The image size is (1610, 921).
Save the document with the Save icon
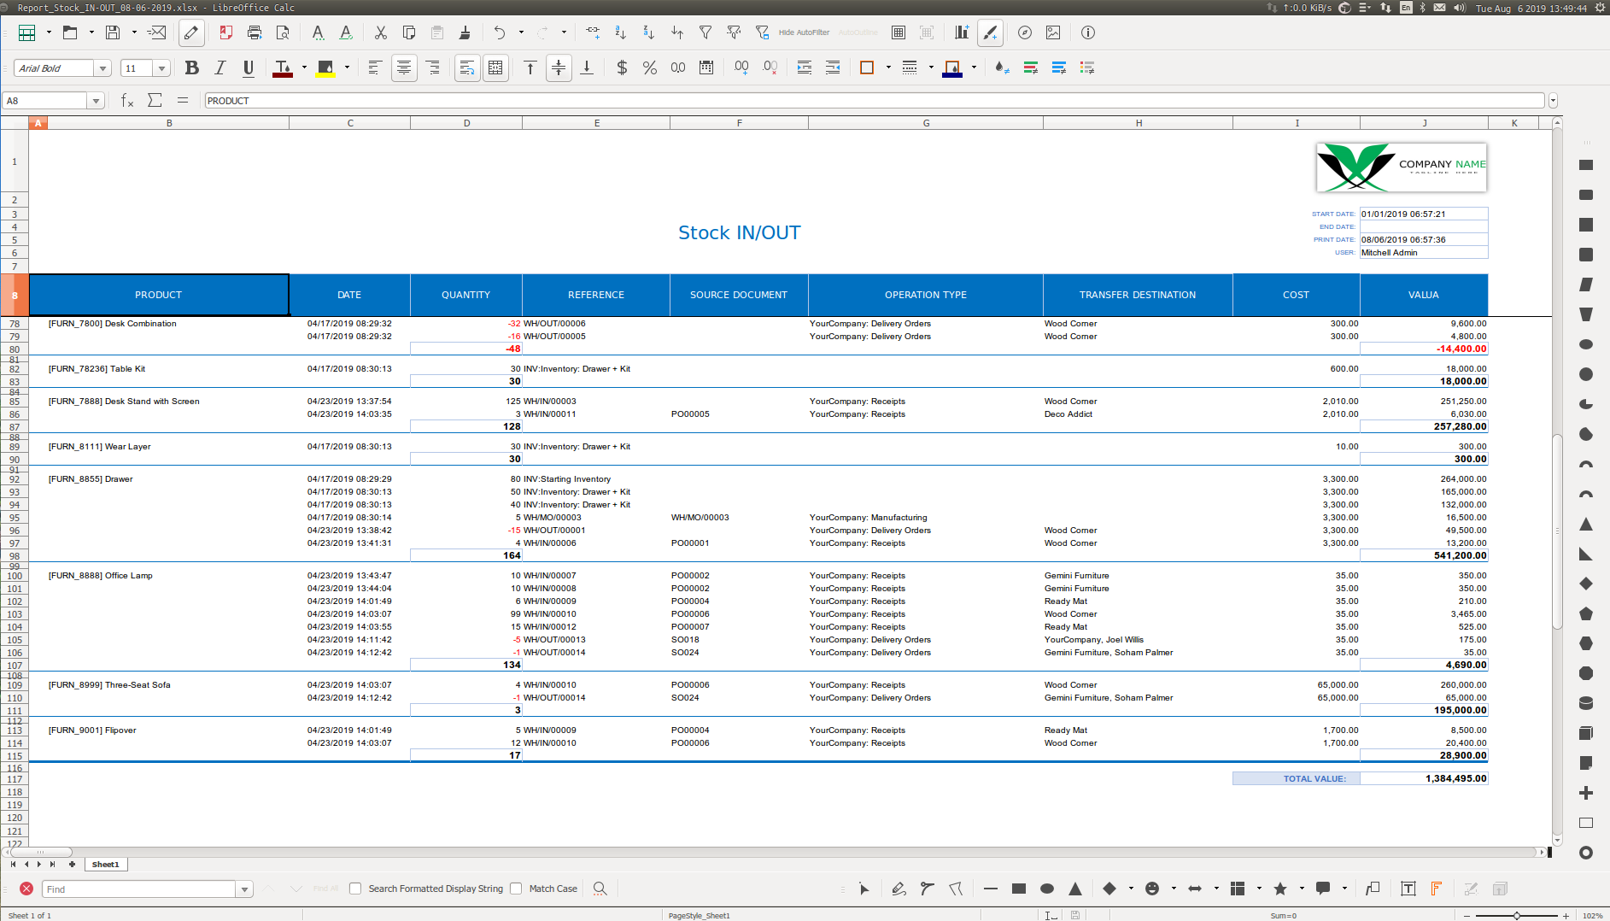click(112, 32)
